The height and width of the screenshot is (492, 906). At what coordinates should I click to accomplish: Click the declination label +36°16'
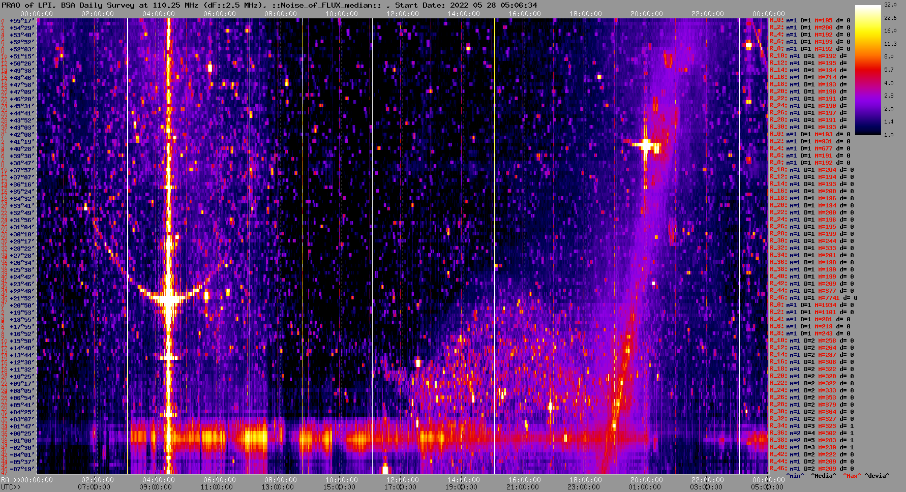click(x=21, y=184)
